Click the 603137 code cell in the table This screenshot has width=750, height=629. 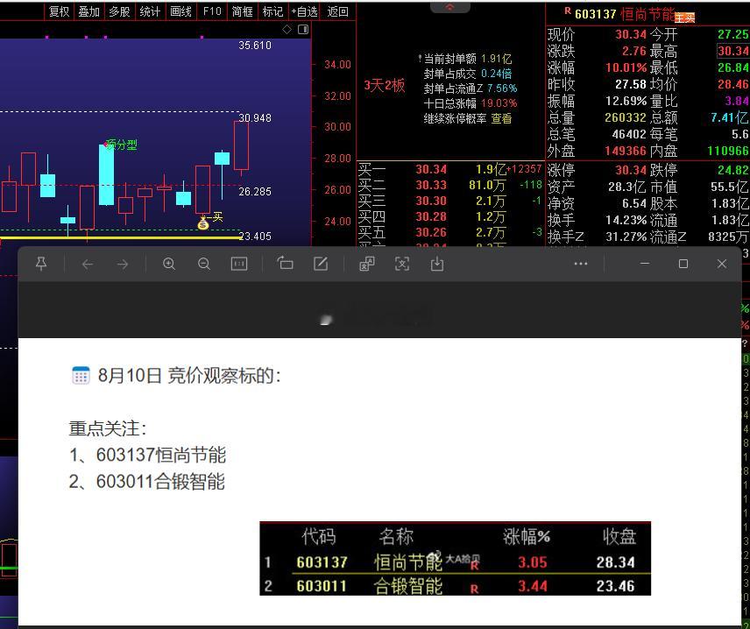tap(322, 562)
